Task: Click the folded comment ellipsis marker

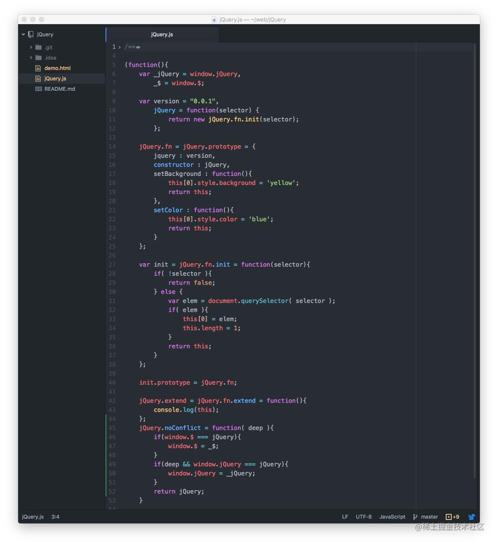Action: tap(138, 47)
